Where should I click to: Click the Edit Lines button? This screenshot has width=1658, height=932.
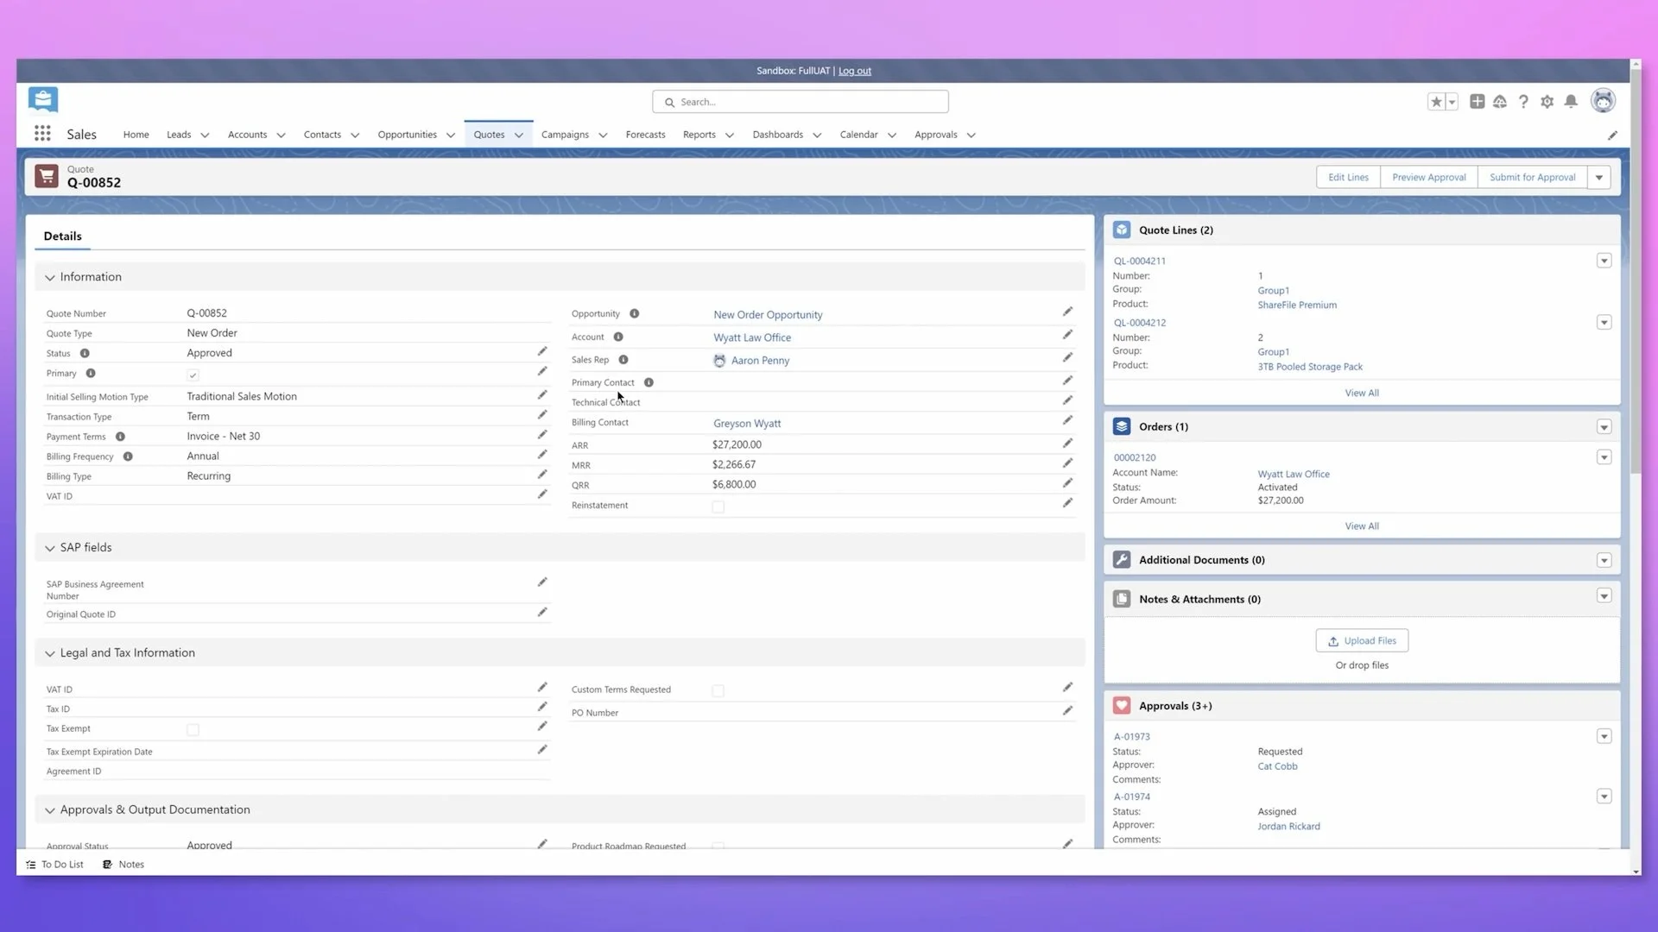[x=1348, y=178]
